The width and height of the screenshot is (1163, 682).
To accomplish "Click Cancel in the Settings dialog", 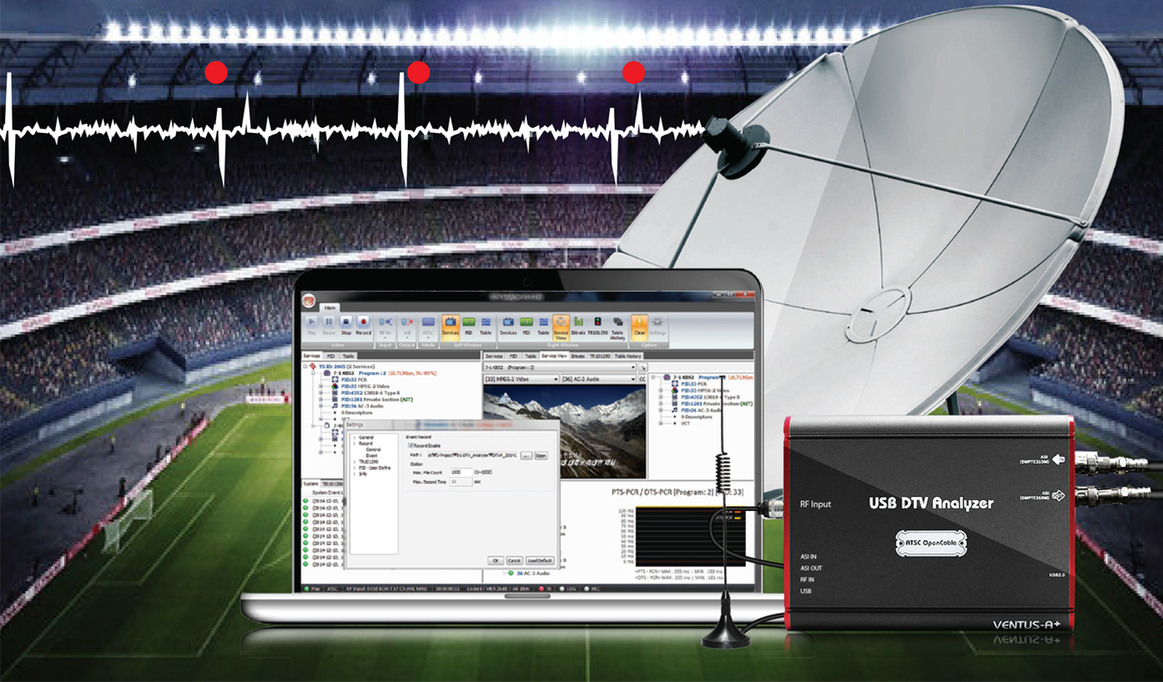I will (x=514, y=561).
